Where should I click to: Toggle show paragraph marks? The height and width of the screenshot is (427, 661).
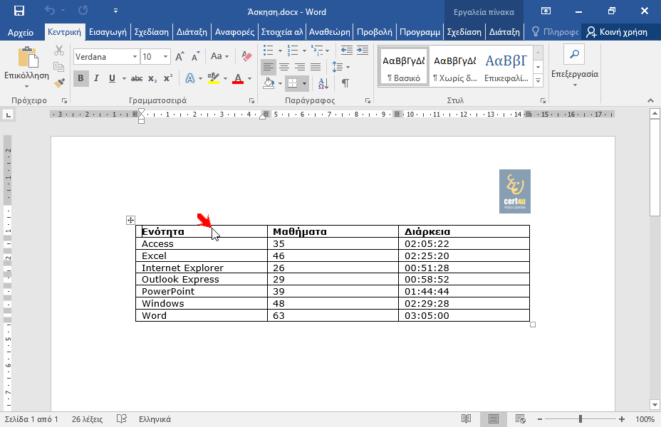(x=345, y=83)
